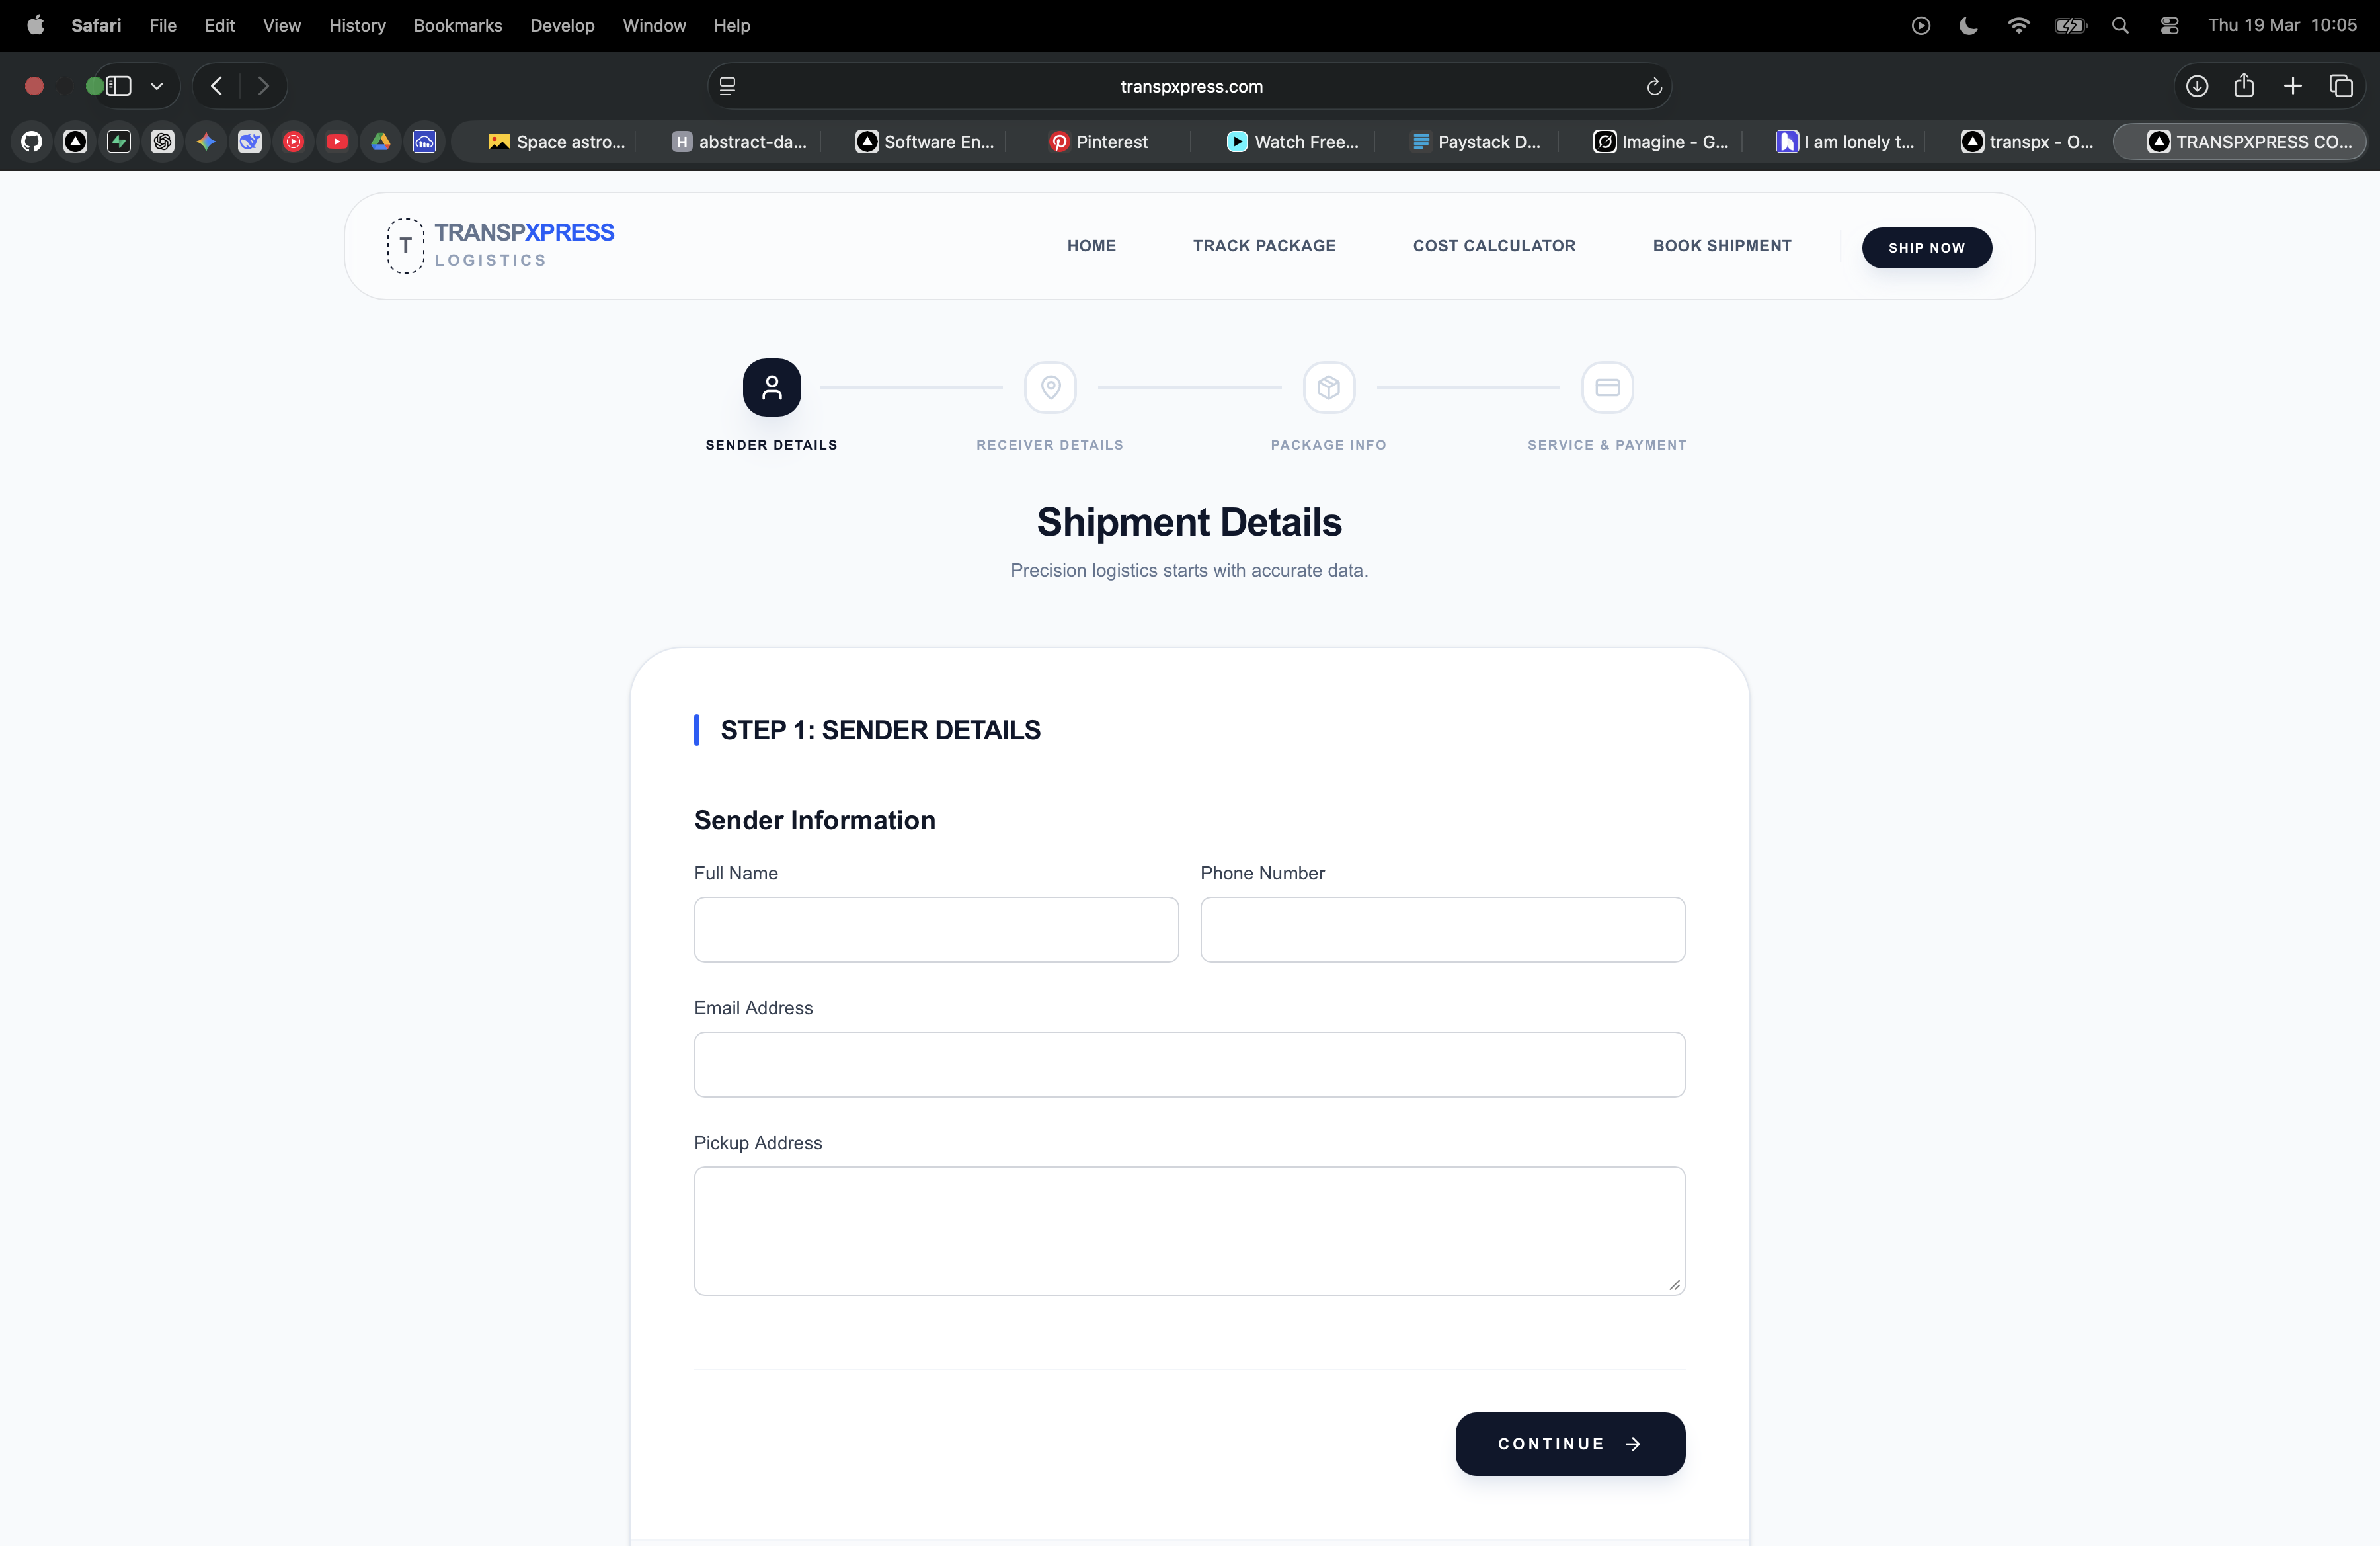This screenshot has height=1546, width=2380.
Task: Click the Pickup Address text area
Action: [x=1189, y=1230]
